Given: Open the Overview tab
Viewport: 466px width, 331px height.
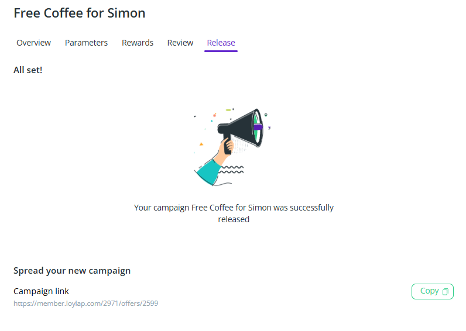Looking at the screenshot, I should tap(33, 43).
